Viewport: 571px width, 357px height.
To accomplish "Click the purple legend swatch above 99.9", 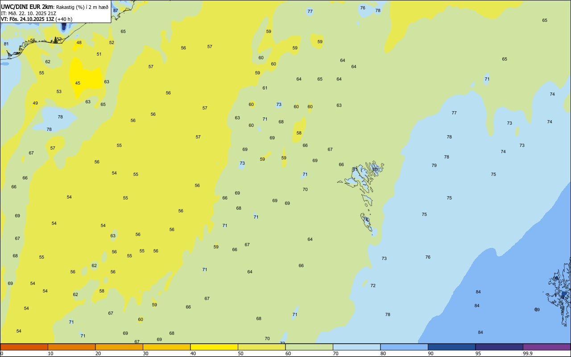I will point(546,347).
